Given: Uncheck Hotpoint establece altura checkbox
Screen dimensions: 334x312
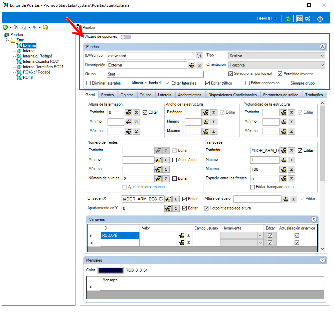Looking at the screenshot, I should pyautogui.click(x=206, y=208).
